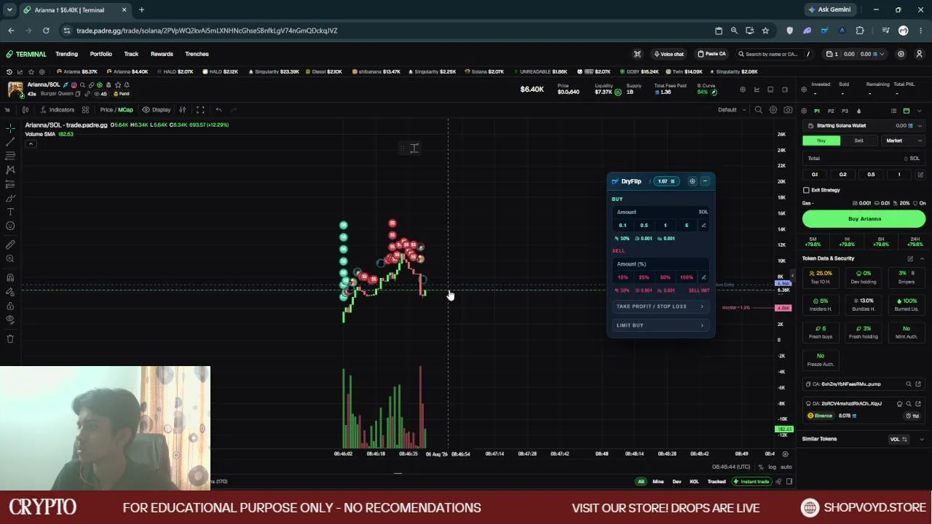Open CA in external link
The width and height of the screenshot is (932, 524).
tap(918, 384)
